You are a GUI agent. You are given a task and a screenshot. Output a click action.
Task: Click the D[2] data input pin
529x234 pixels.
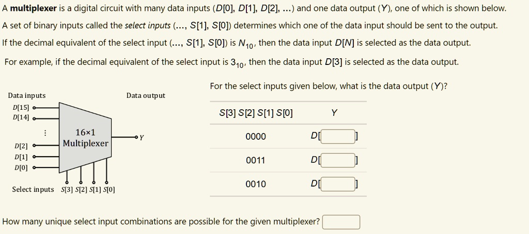pos(34,146)
